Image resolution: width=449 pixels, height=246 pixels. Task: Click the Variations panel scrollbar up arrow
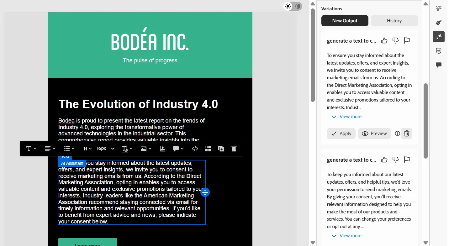[x=425, y=4]
